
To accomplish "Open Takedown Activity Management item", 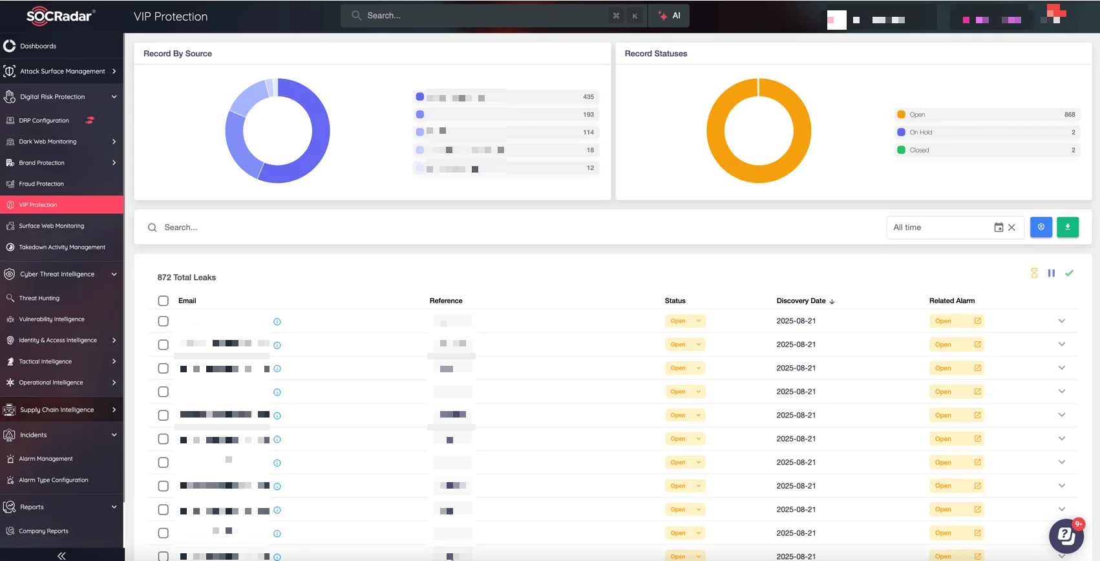I will click(x=61, y=247).
